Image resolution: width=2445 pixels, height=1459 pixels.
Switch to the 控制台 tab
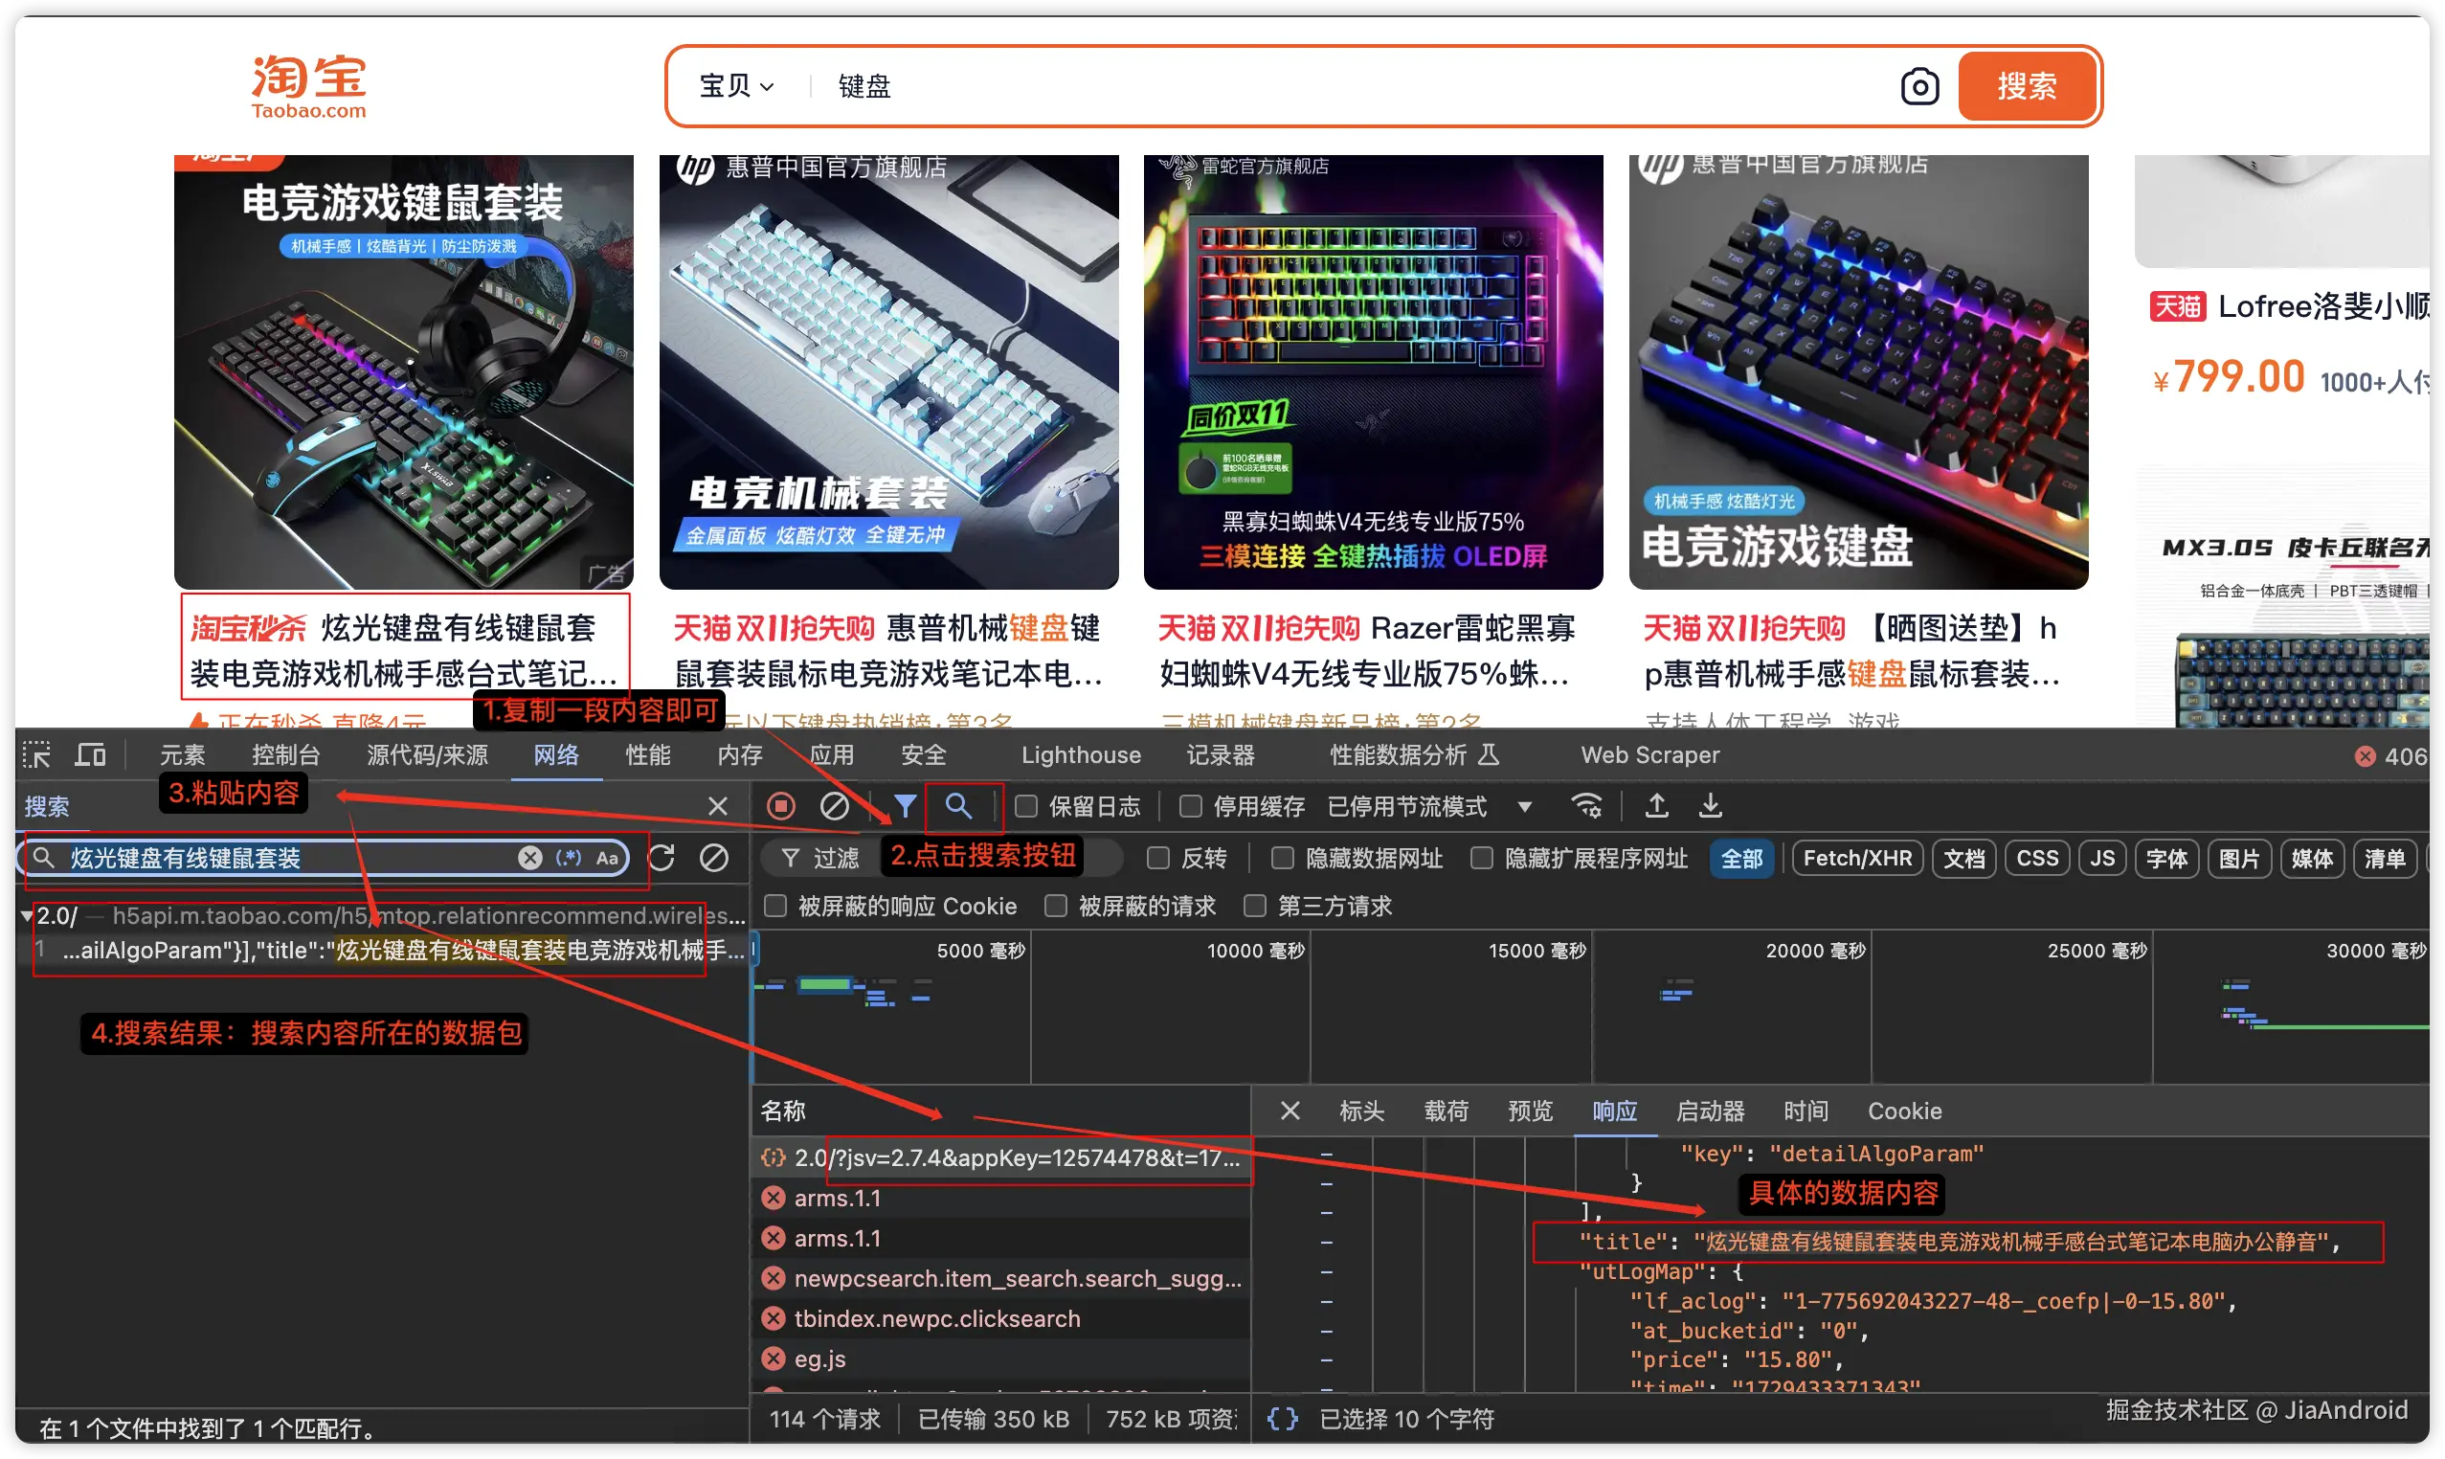[x=285, y=755]
